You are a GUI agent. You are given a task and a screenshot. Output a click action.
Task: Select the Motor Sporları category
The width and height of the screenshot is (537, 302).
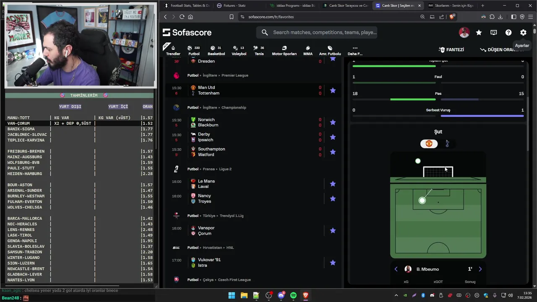pos(284,50)
